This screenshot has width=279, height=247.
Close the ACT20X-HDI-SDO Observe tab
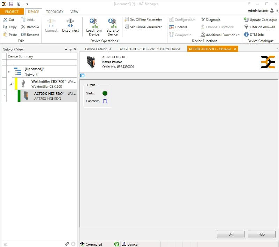point(235,49)
